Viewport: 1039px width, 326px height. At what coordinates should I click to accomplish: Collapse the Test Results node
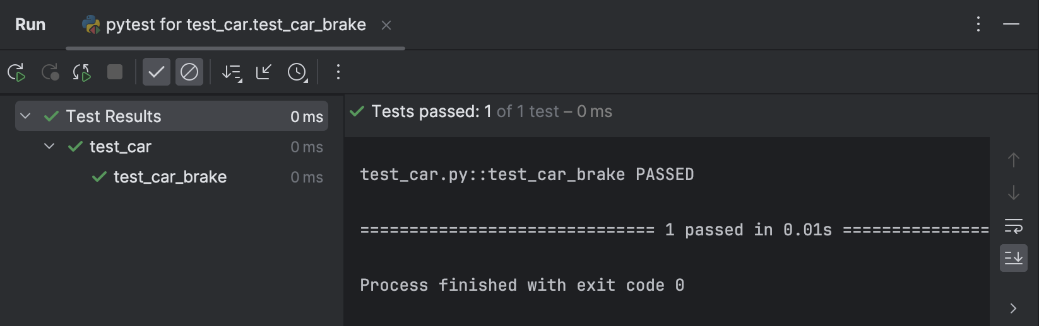click(25, 116)
